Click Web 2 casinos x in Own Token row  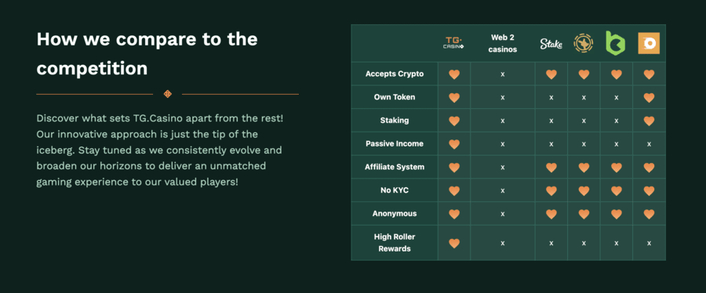[x=503, y=97]
